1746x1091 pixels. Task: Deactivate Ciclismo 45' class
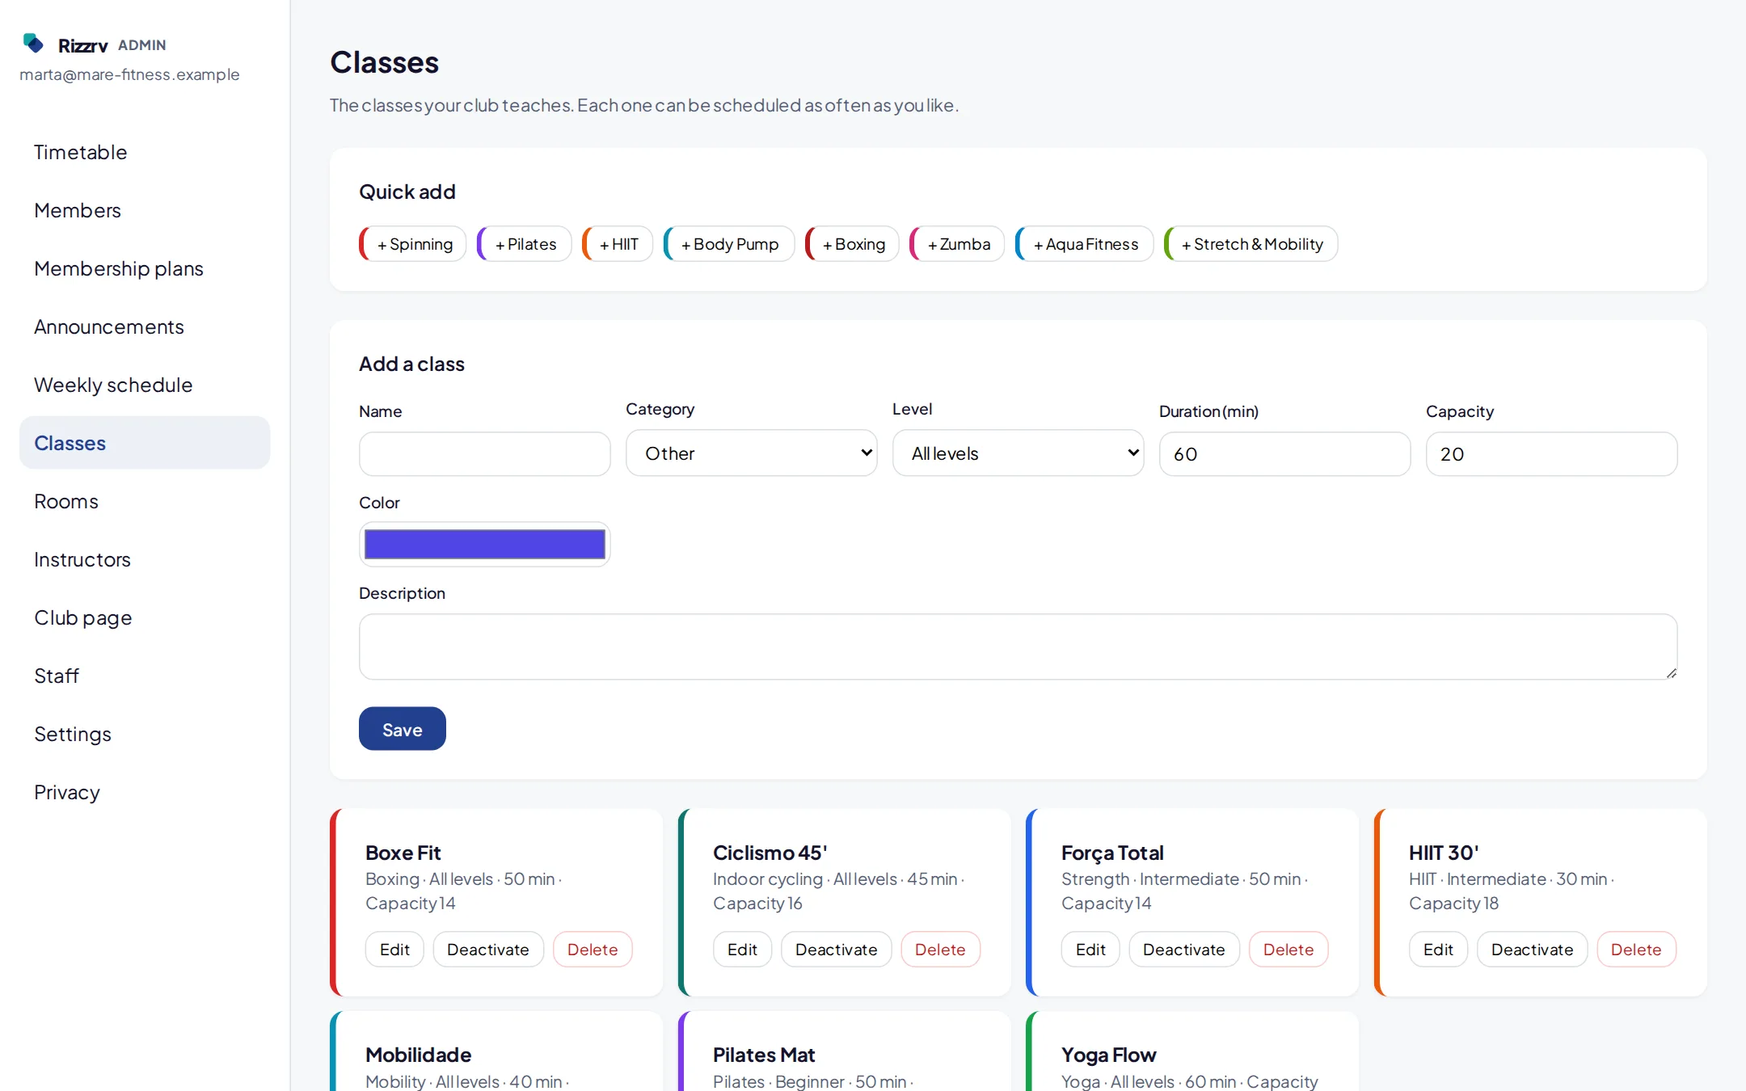coord(837,950)
